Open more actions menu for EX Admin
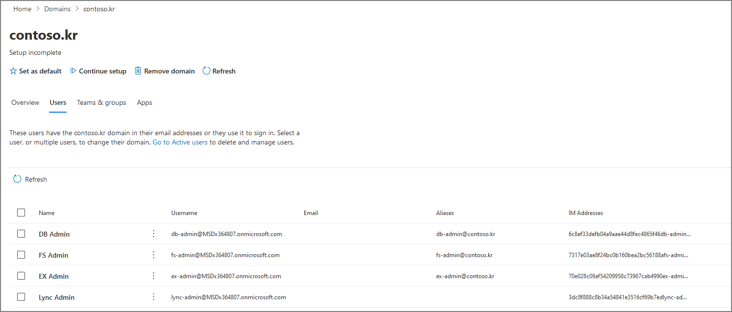The width and height of the screenshot is (732, 312). (x=154, y=276)
